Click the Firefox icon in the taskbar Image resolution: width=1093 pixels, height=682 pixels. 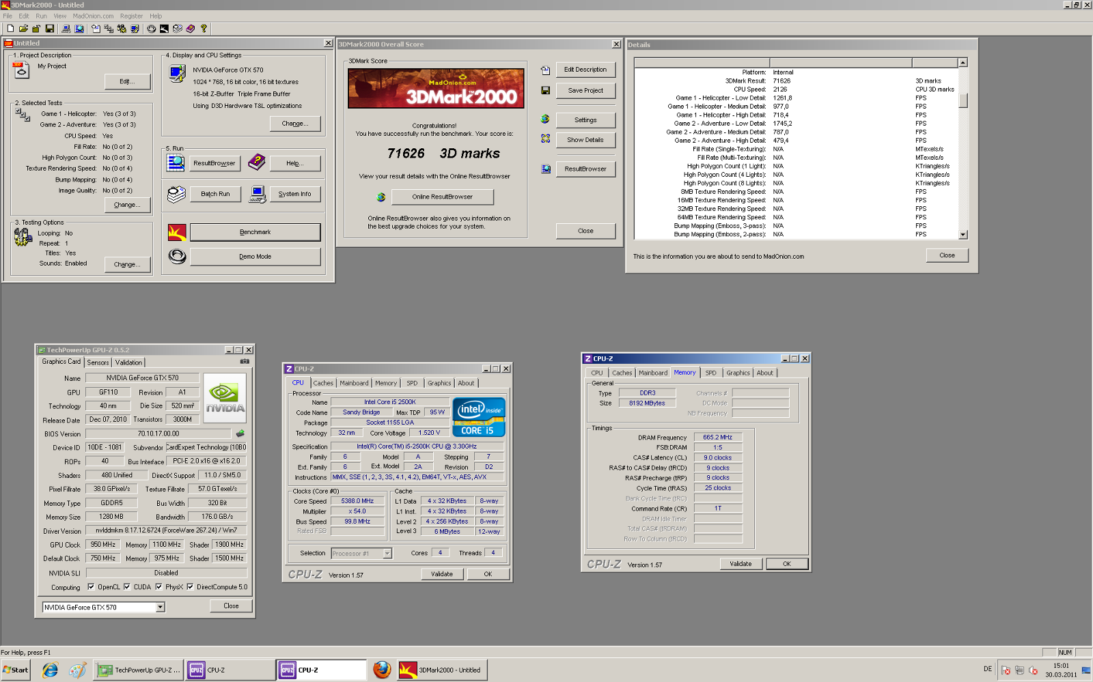click(382, 670)
